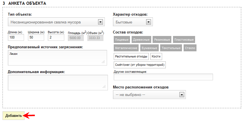244x123 pixels.
Task: Focus the Высота (м) input field
Action: pyautogui.click(x=56, y=37)
